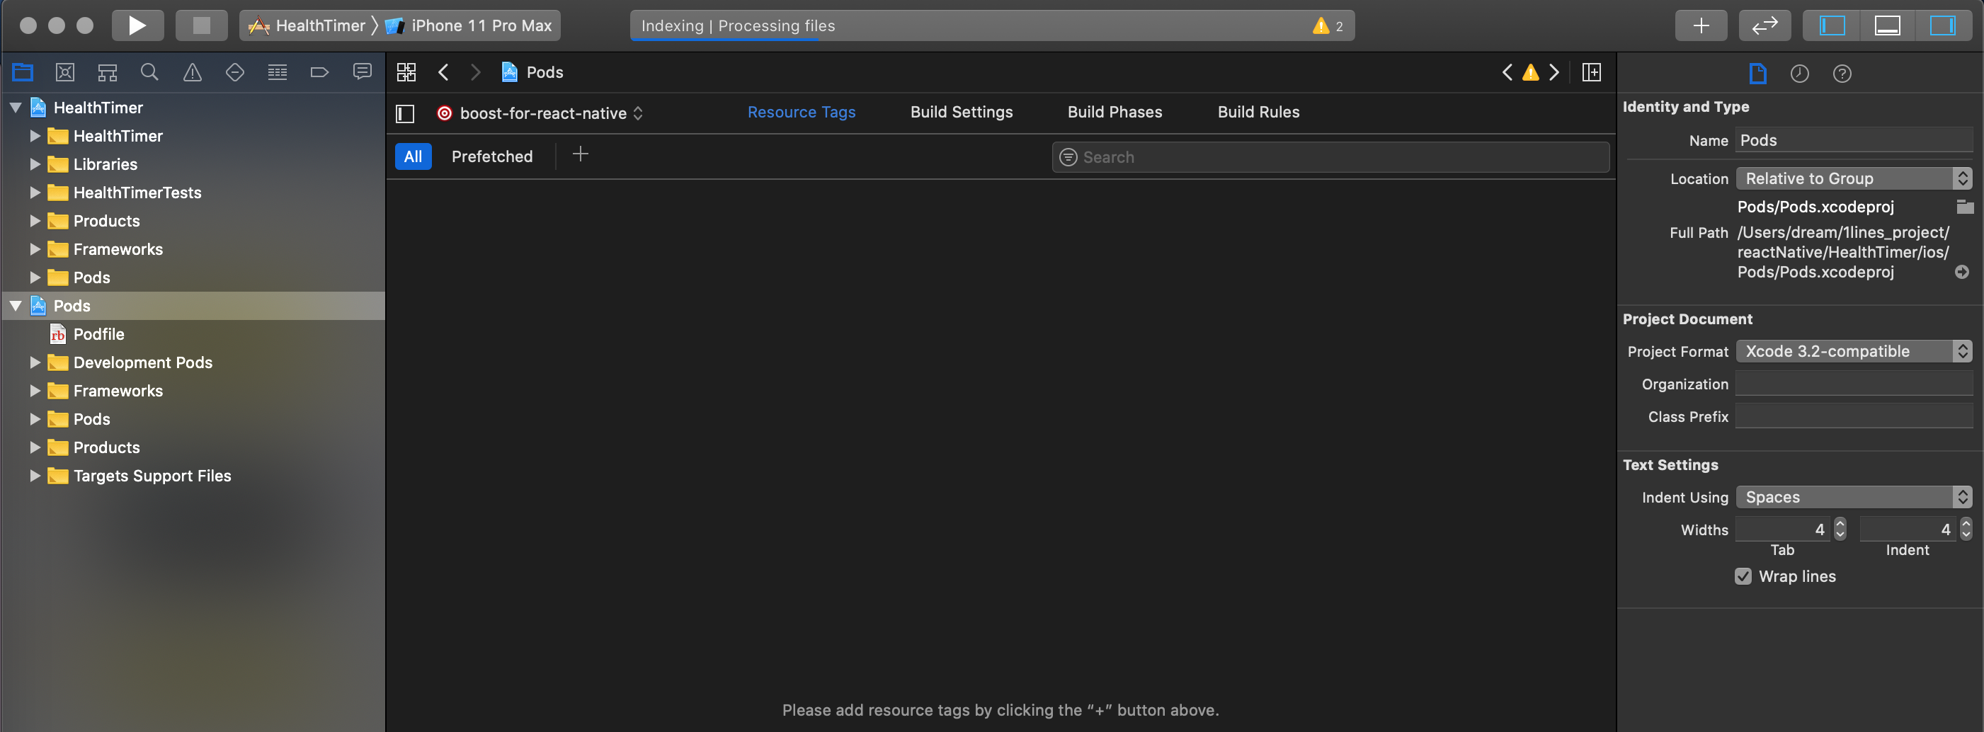Choose file location with folder icon

[1965, 206]
